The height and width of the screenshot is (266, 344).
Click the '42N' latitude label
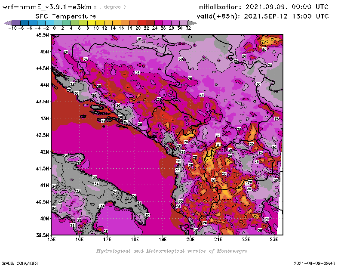coord(45,152)
